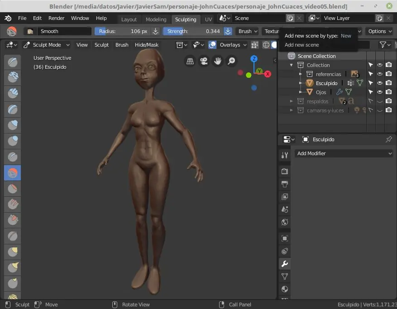Select the Grab brush tool

[x=12, y=252]
